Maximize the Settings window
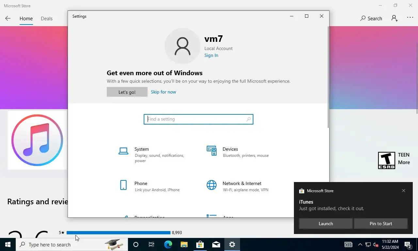 point(307,16)
